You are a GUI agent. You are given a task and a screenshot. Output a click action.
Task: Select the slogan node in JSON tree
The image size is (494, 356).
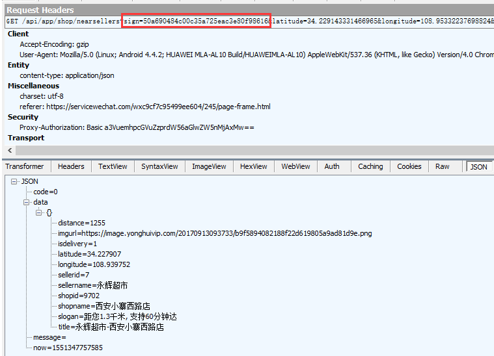click(x=117, y=316)
